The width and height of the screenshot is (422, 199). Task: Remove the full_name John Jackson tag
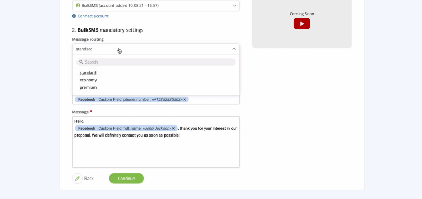click(x=174, y=128)
